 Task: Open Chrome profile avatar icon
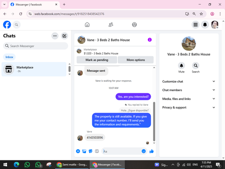[x=212, y=14]
